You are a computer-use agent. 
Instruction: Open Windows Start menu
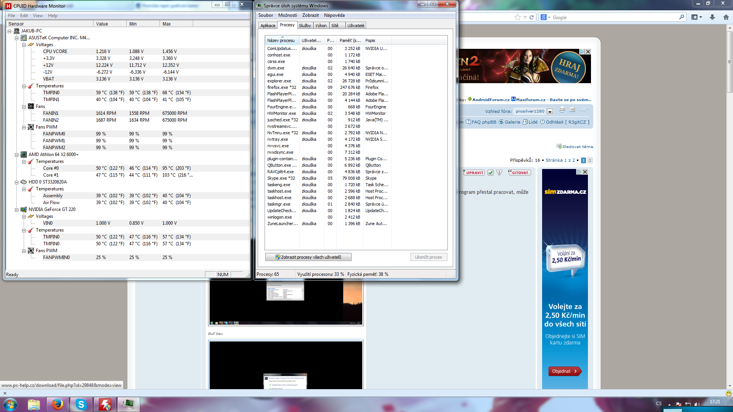click(x=10, y=404)
